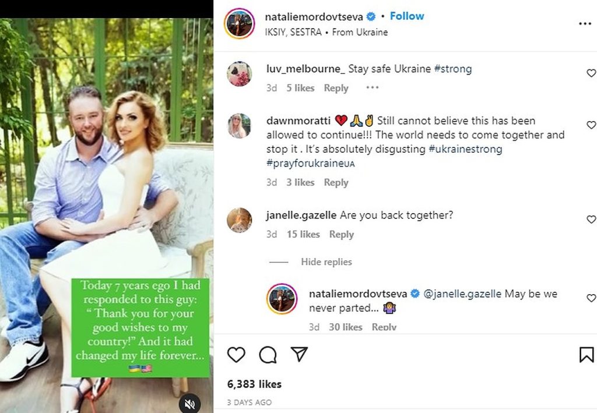
Task: Click the verified badge in nataliemordovtseva's reply
Action: point(415,294)
